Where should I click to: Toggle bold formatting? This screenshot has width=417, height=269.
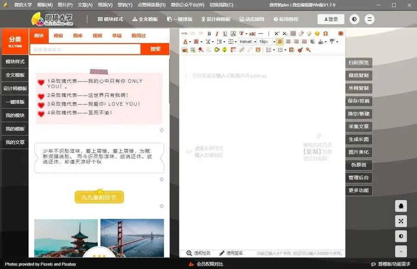pyautogui.click(x=209, y=33)
